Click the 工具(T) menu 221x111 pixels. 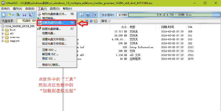coord(42,9)
